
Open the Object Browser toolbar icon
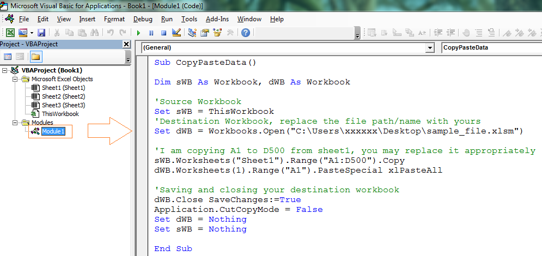tap(217, 33)
